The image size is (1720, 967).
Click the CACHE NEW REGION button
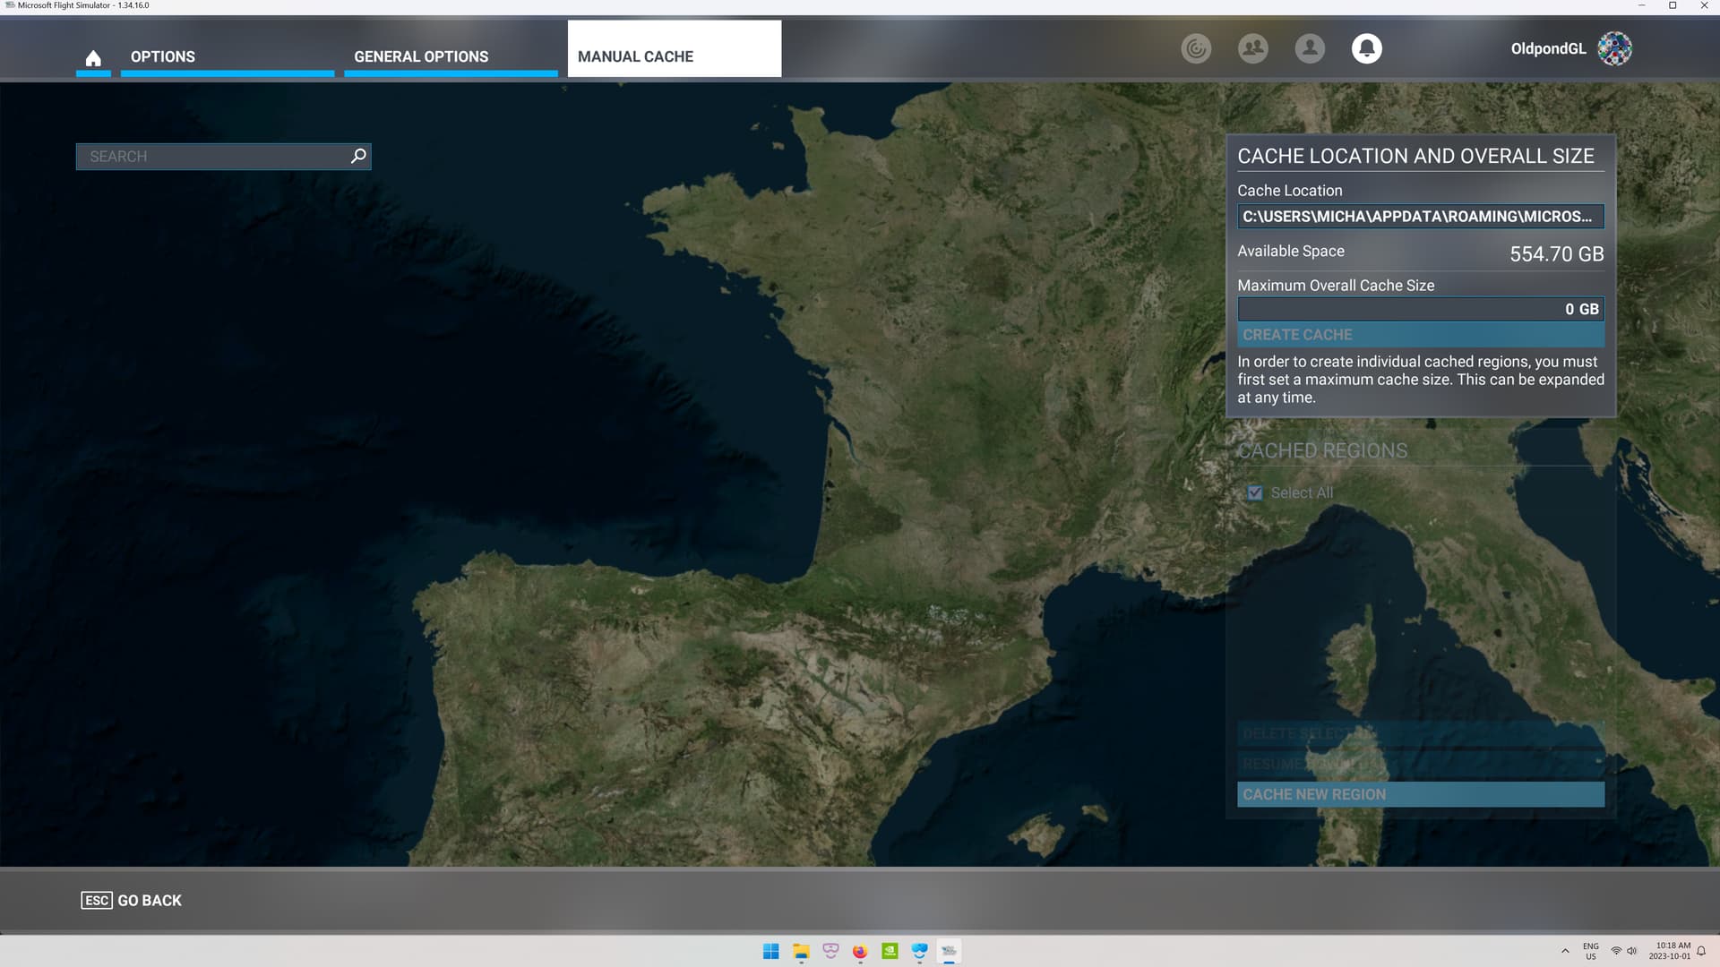(x=1421, y=794)
